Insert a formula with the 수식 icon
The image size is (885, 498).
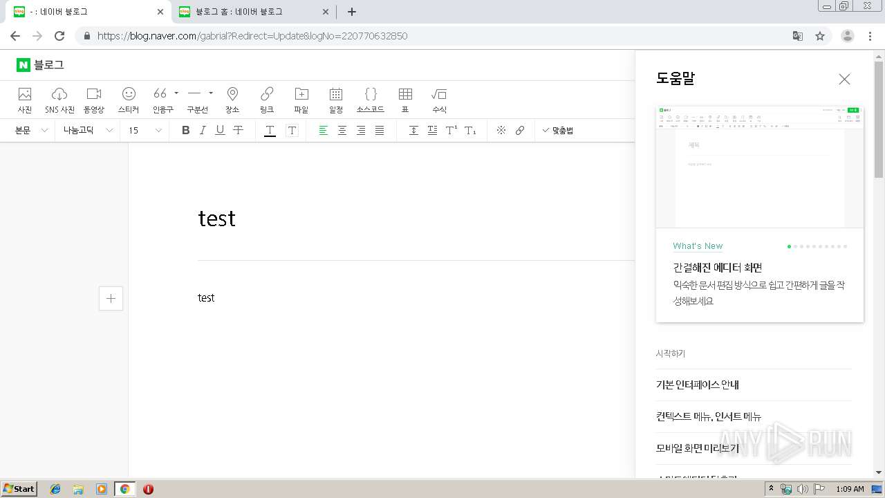point(439,100)
